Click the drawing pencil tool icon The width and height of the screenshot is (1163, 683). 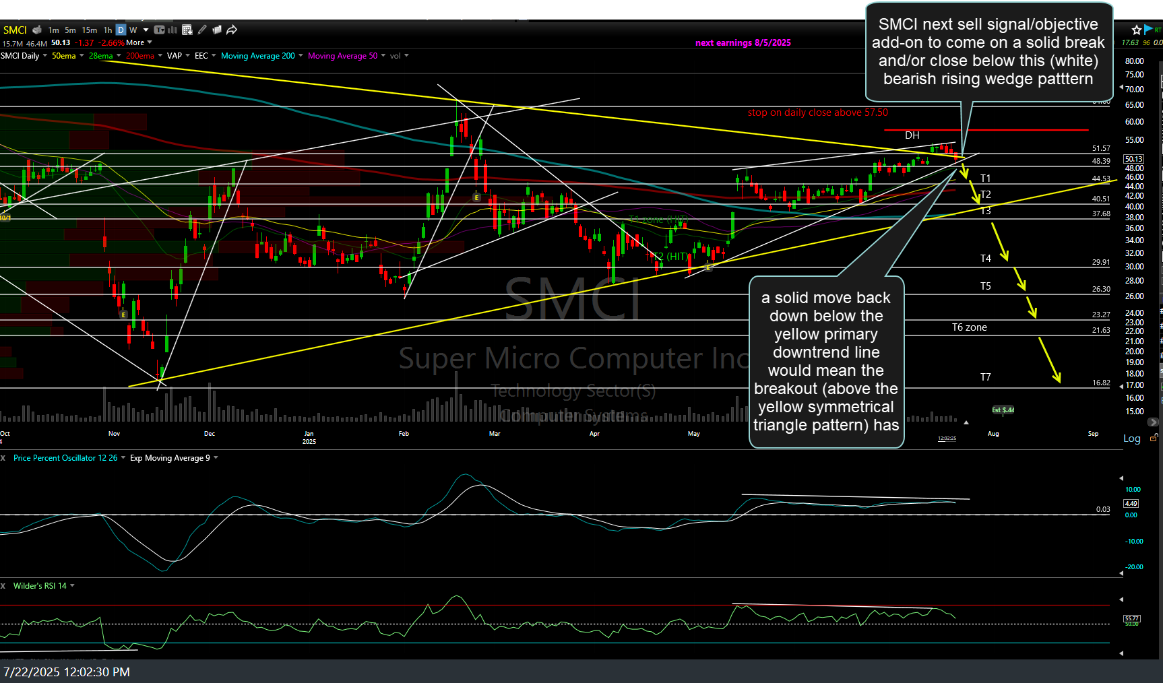(x=202, y=30)
